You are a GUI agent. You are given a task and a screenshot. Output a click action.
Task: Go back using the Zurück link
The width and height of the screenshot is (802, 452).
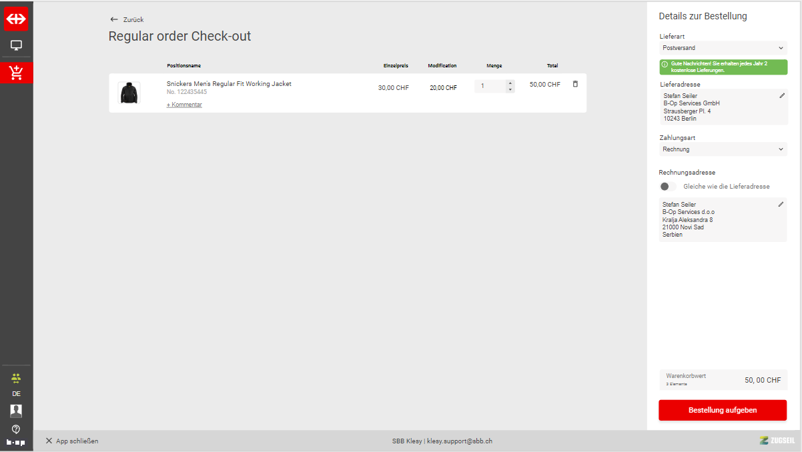(127, 19)
